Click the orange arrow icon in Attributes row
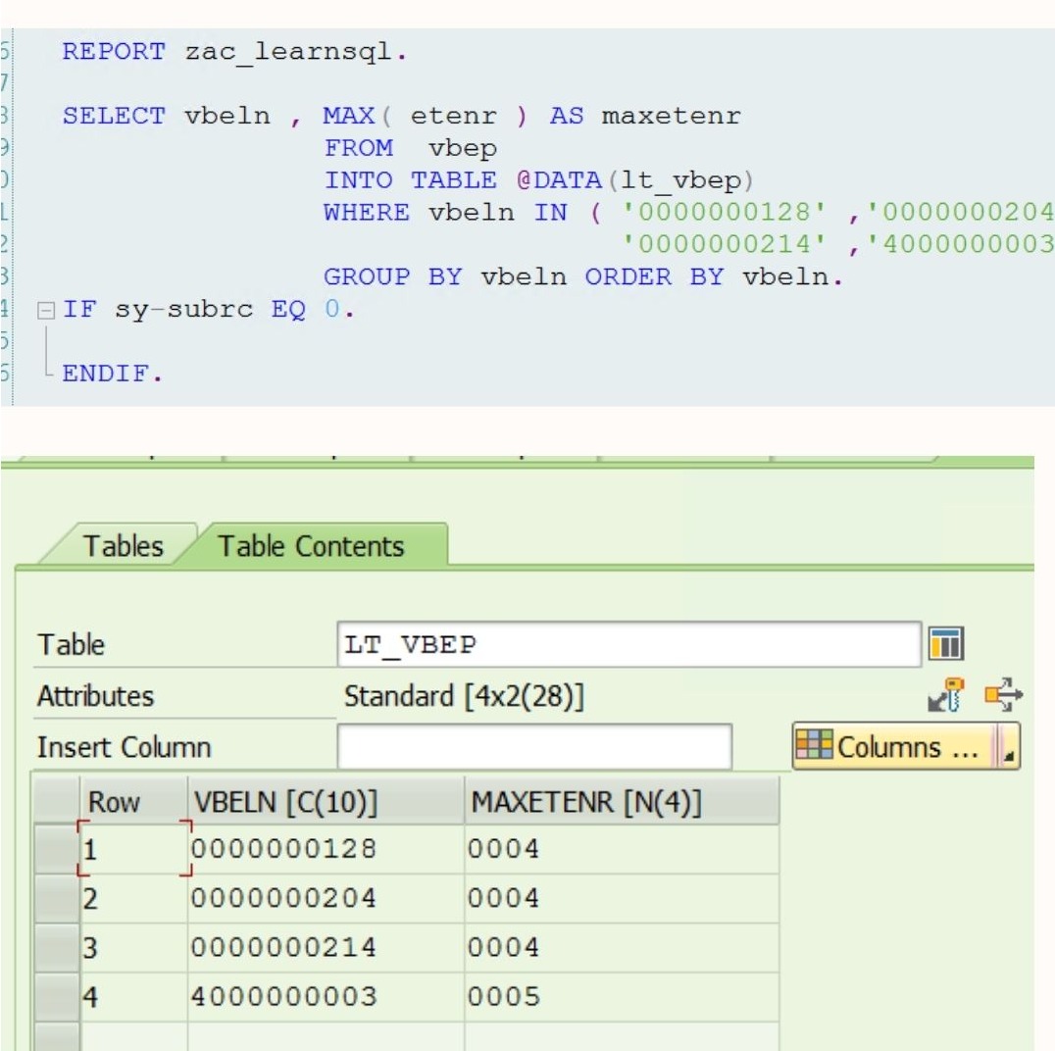The width and height of the screenshot is (1055, 1051). pyautogui.click(x=1008, y=697)
